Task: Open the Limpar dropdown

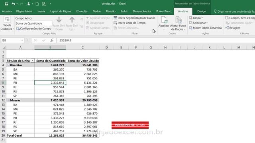Action: (196, 18)
